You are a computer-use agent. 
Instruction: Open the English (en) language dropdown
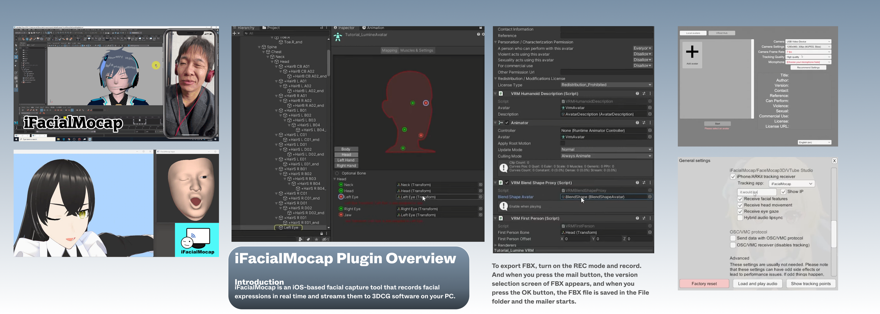point(815,142)
